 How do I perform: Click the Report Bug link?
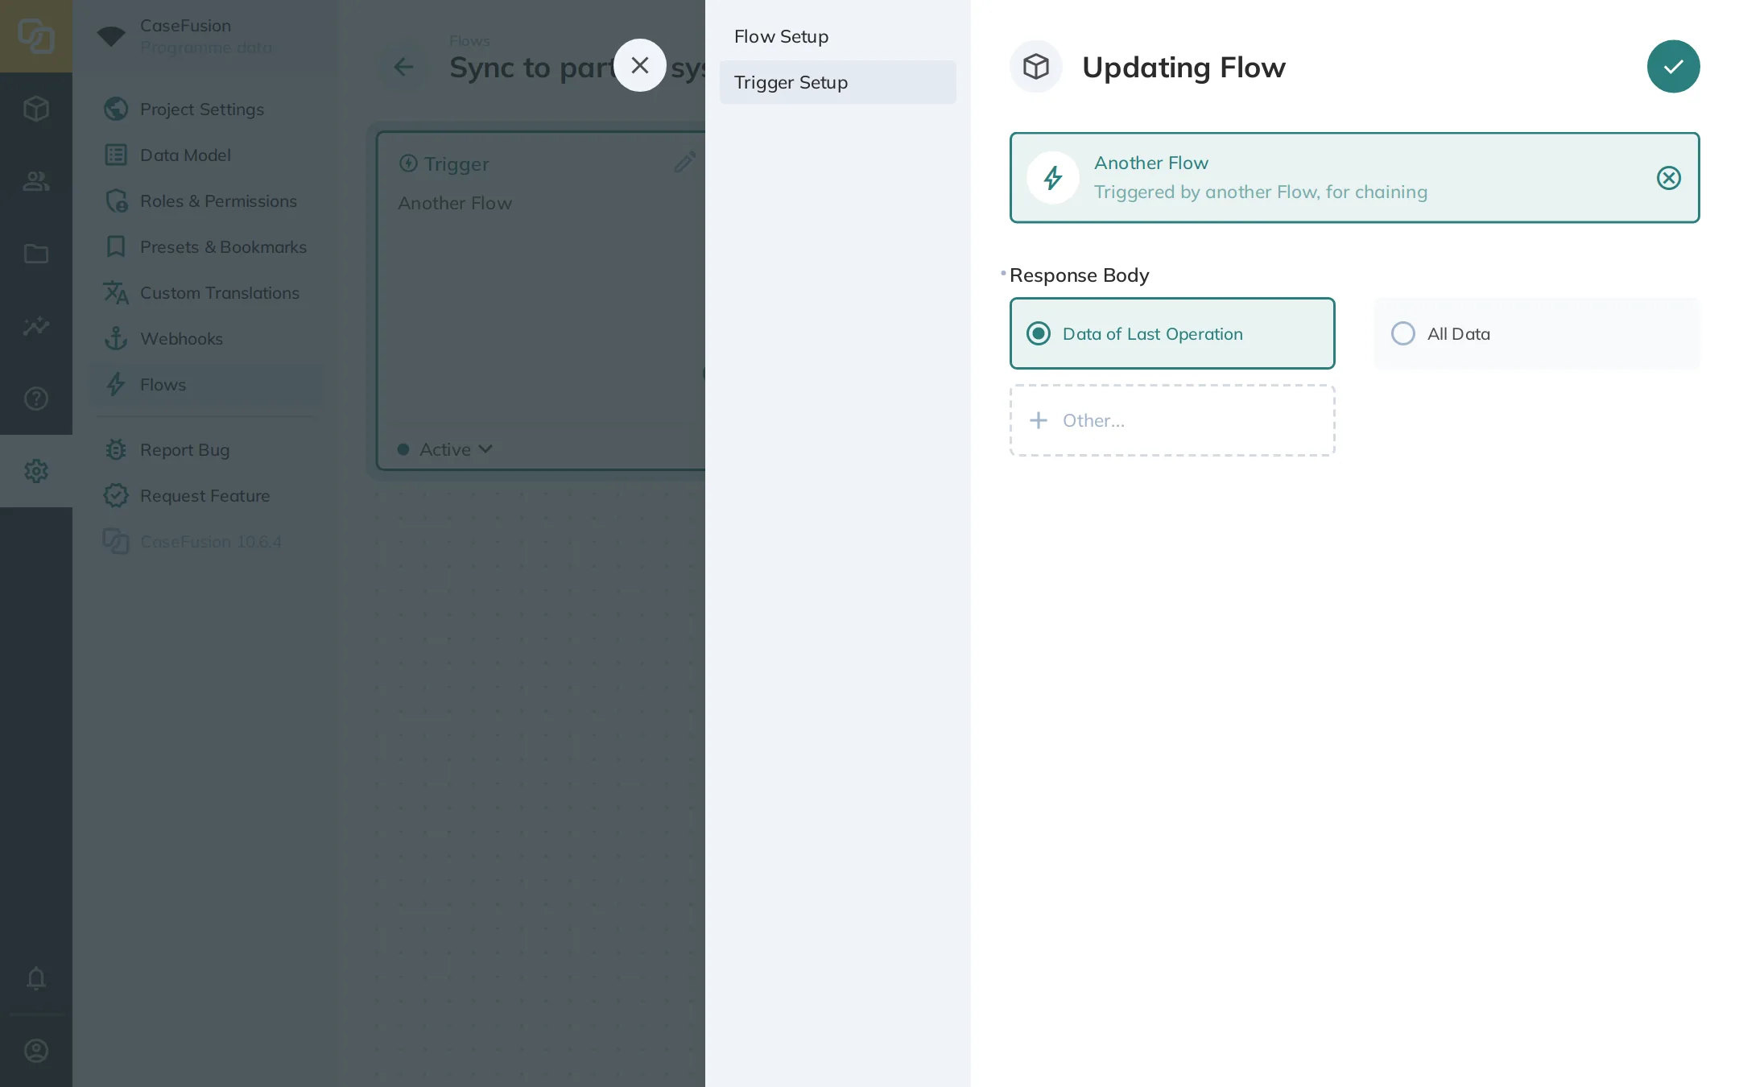click(x=206, y=449)
